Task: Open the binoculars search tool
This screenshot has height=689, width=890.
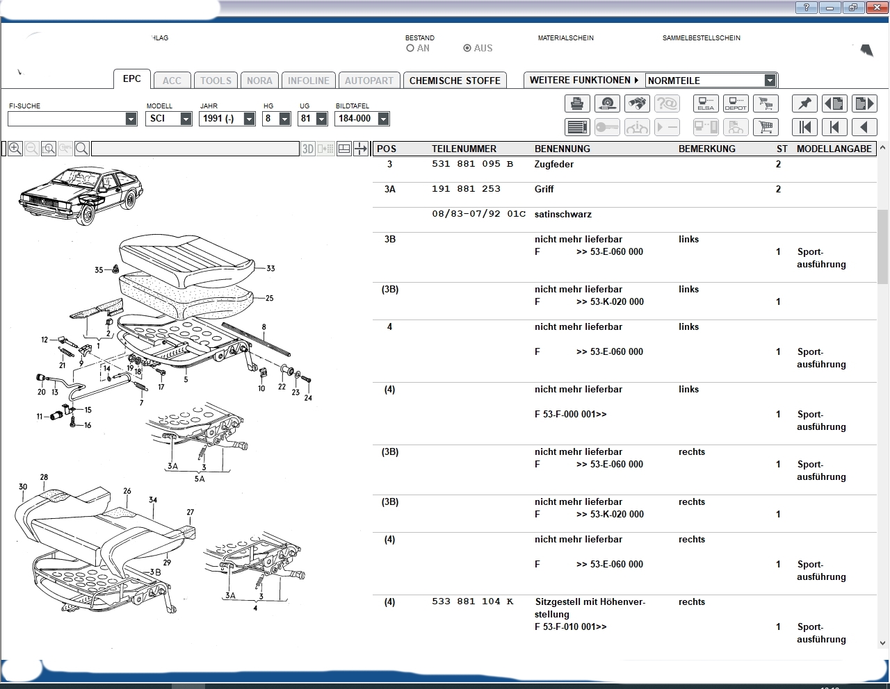Action: pos(637,104)
